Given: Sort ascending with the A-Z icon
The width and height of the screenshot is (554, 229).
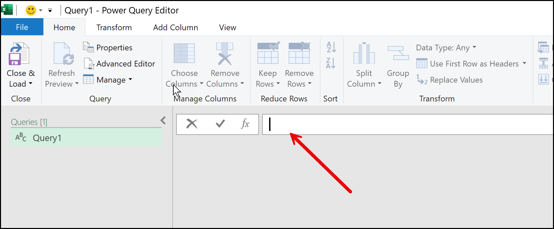Looking at the screenshot, I should point(331,47).
